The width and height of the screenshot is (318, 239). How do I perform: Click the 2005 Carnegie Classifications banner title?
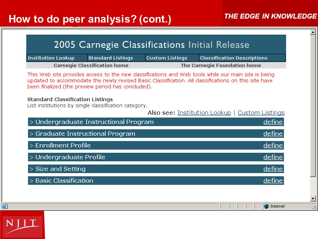coord(152,45)
